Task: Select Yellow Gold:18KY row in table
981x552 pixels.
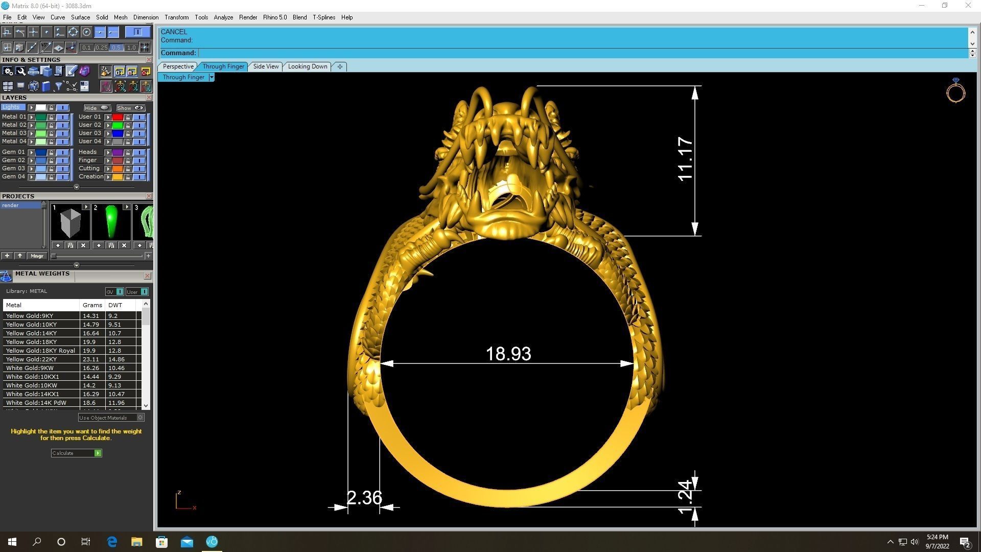Action: [31, 342]
